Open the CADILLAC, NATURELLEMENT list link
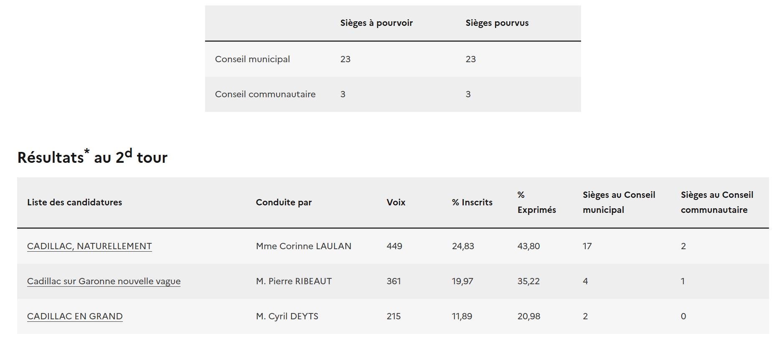 tap(89, 246)
